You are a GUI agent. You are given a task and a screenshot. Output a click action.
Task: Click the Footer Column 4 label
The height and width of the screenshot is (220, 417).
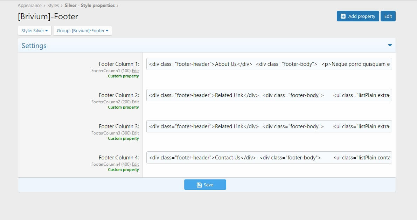(x=119, y=158)
